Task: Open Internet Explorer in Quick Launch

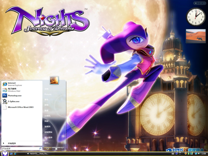Action: pyautogui.click(x=15, y=154)
